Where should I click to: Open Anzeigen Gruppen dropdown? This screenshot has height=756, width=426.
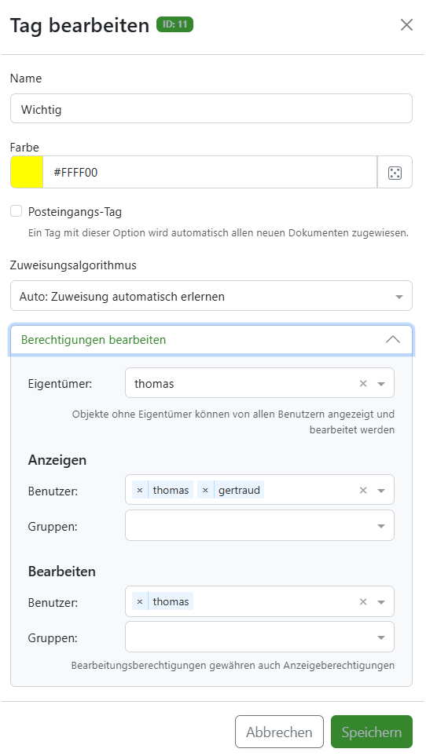tap(259, 525)
